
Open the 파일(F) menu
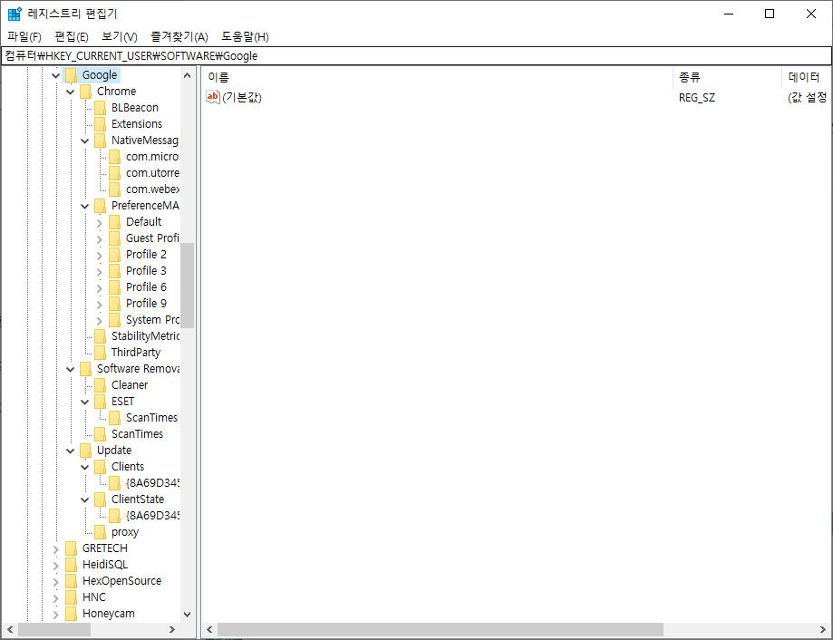(x=24, y=36)
